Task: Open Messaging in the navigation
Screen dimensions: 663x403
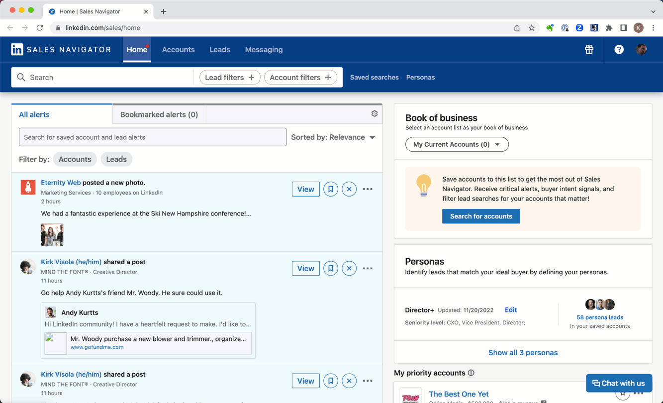Action: (x=264, y=50)
